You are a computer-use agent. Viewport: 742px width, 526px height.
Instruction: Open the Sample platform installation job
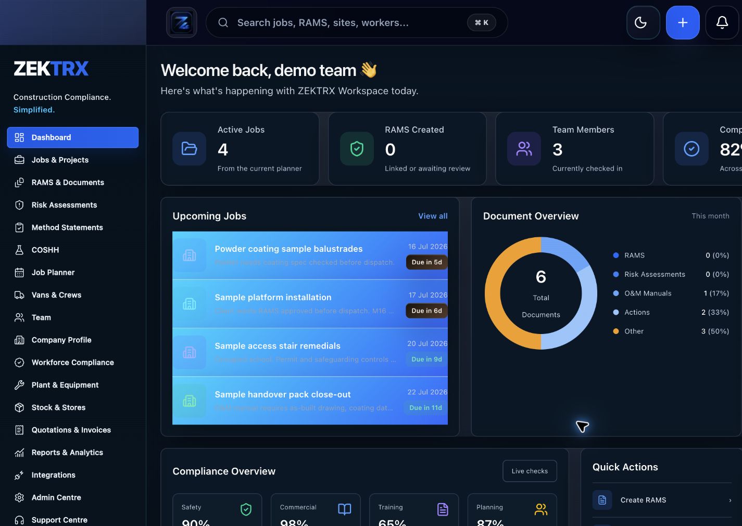(x=310, y=304)
